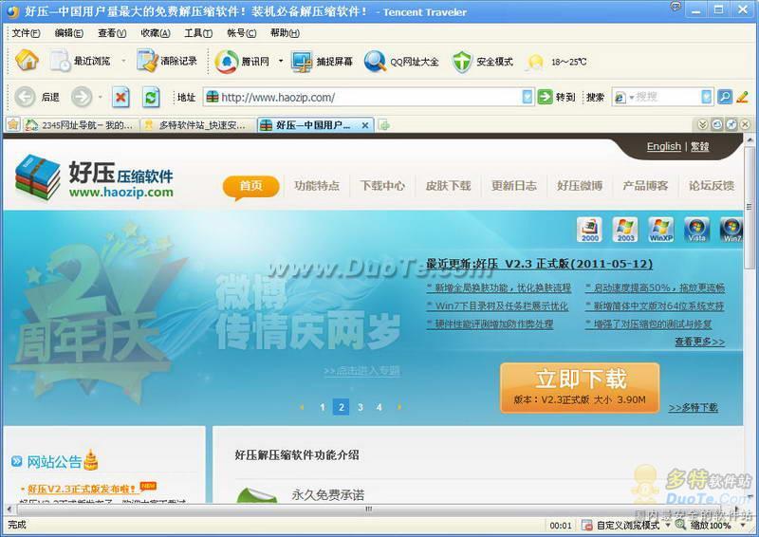759x537 pixels.
Task: Open the forward button history dropdown
Action: (x=101, y=98)
